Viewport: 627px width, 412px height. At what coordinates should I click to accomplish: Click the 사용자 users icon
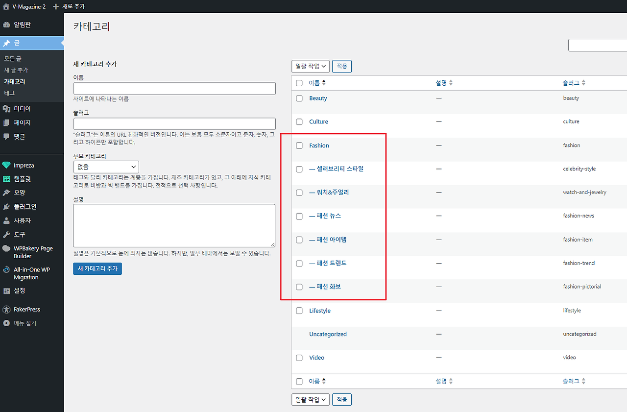(6, 221)
